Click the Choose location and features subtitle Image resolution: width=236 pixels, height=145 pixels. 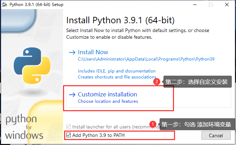[108, 101]
